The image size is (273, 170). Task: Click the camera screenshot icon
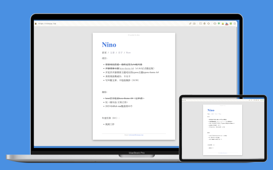point(194,23)
